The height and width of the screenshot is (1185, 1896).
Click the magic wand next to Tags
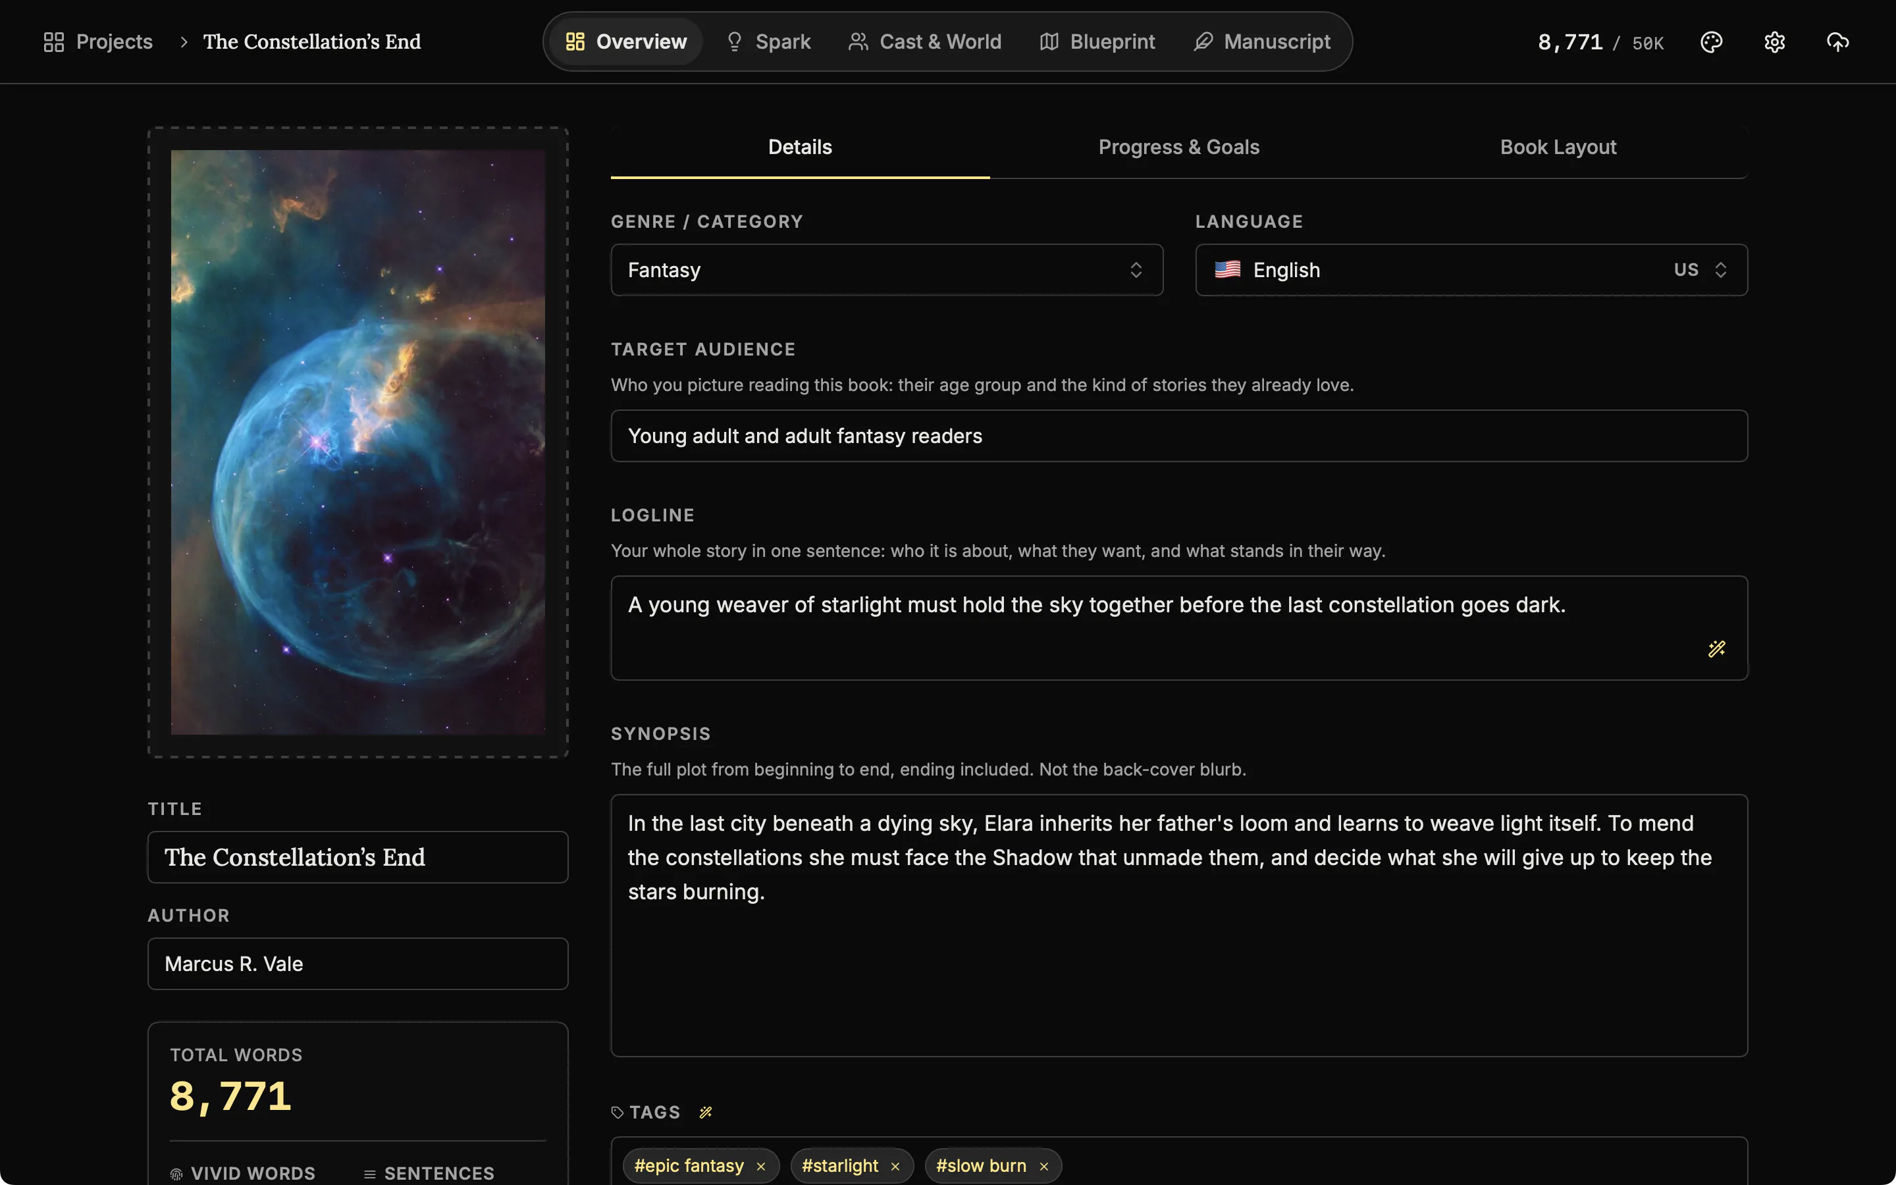tap(706, 1112)
